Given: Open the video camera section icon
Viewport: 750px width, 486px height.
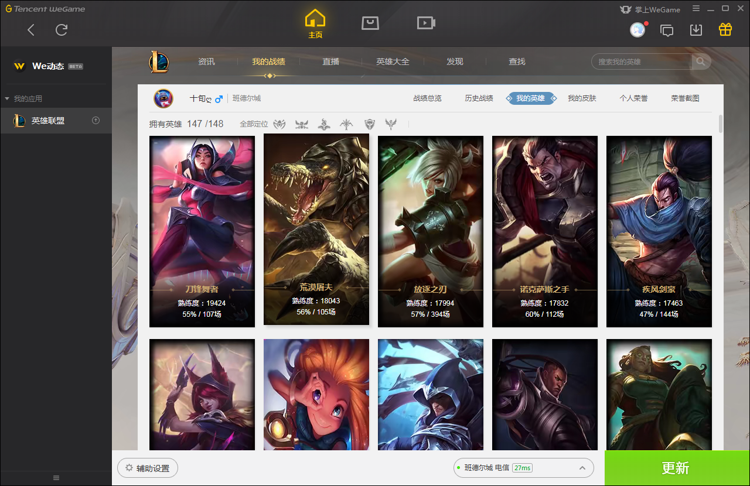Looking at the screenshot, I should 426,23.
